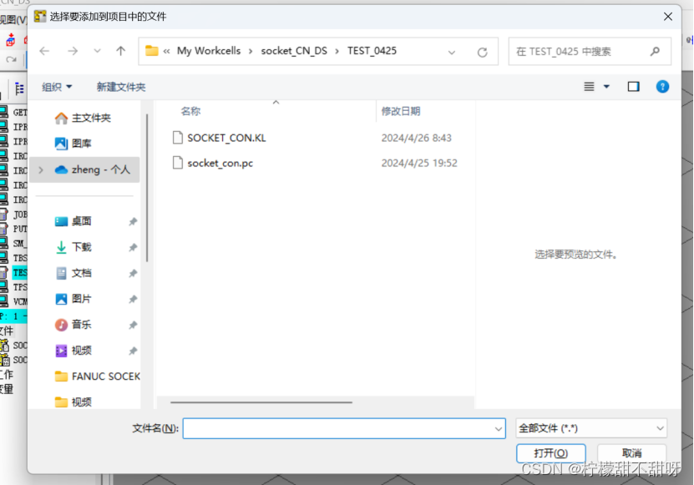
Task: Sort by the 名称 column header
Action: pyautogui.click(x=190, y=111)
